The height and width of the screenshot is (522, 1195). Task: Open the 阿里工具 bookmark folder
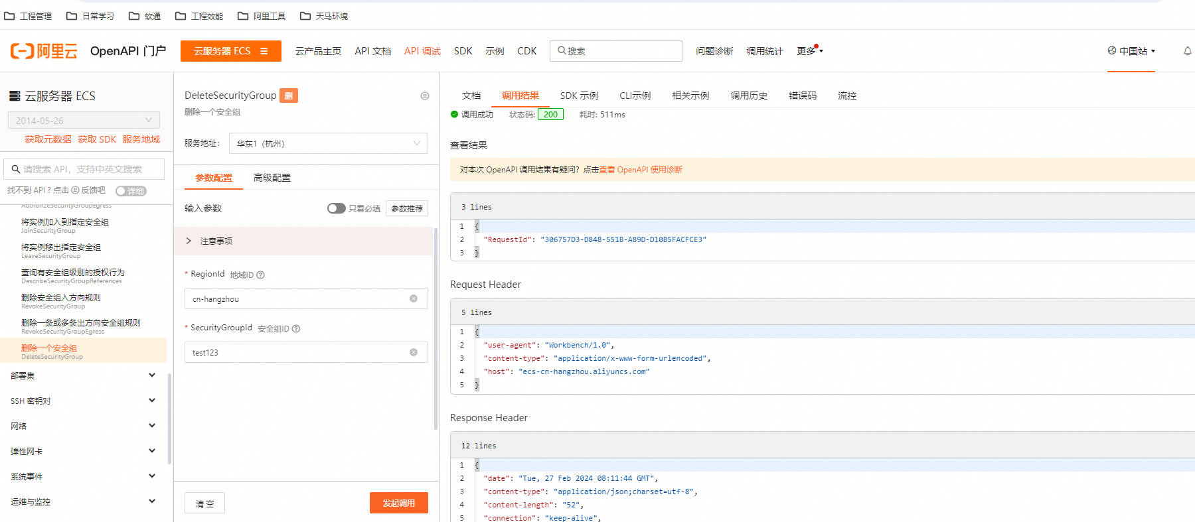coord(262,16)
